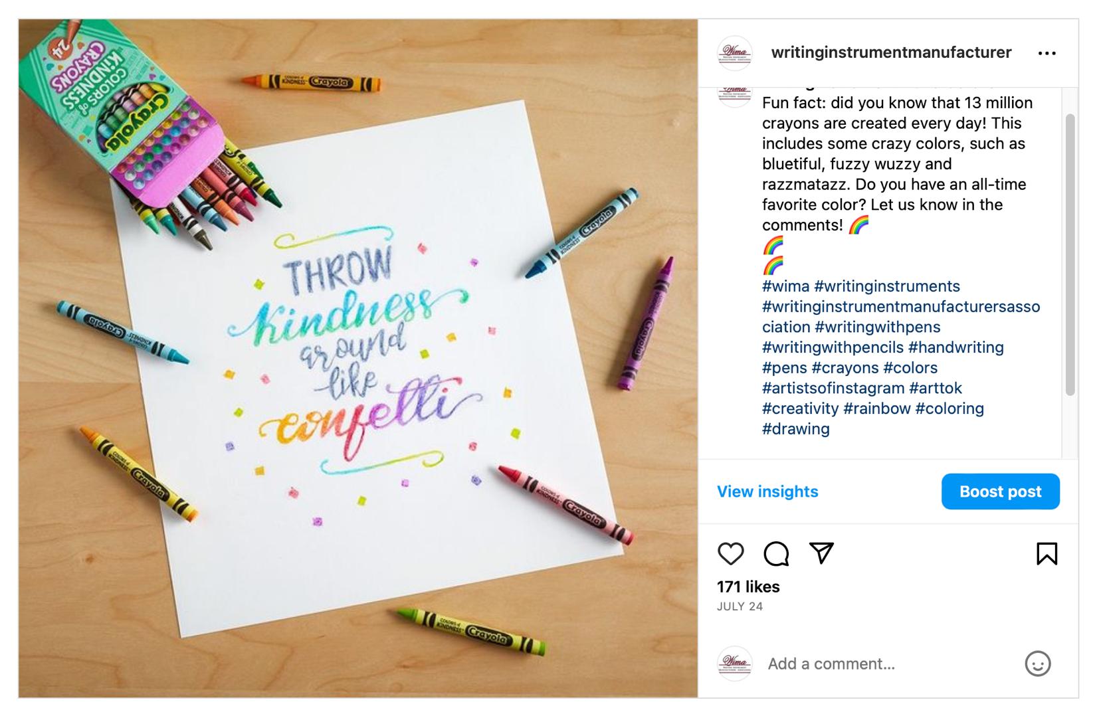
Task: Open comments with the speech bubble icon
Action: point(775,553)
